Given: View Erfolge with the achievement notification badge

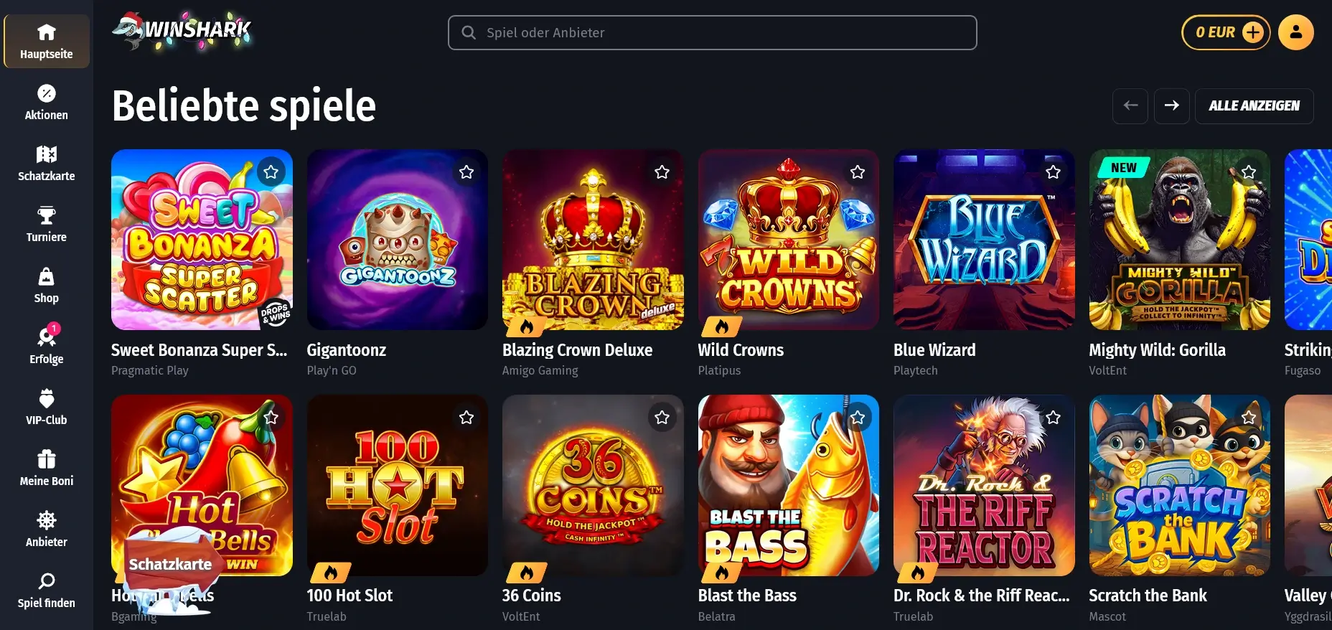Looking at the screenshot, I should pyautogui.click(x=46, y=346).
